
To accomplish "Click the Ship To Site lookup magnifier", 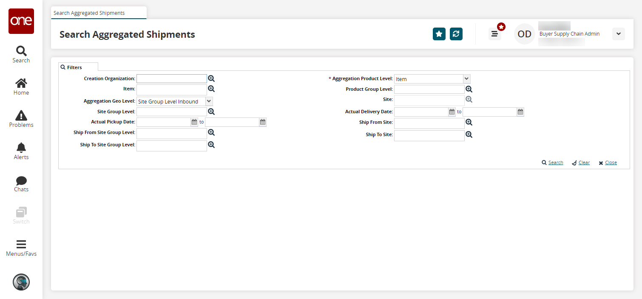I will [469, 134].
